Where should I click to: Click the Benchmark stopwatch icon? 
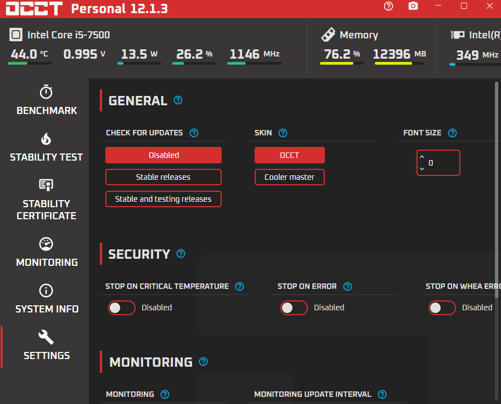(46, 92)
